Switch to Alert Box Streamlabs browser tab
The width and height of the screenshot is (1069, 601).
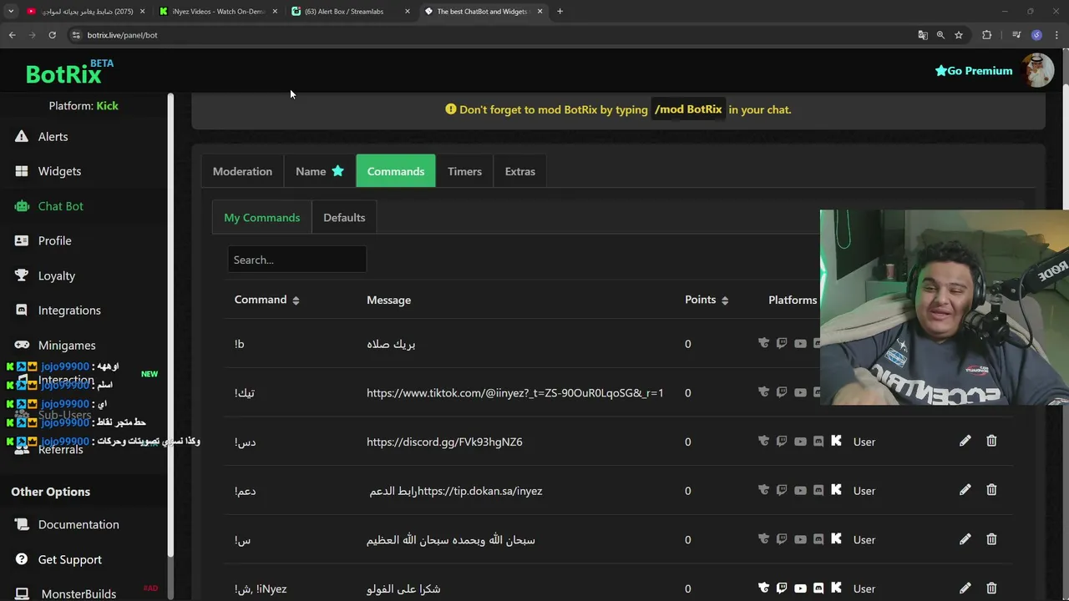click(351, 12)
